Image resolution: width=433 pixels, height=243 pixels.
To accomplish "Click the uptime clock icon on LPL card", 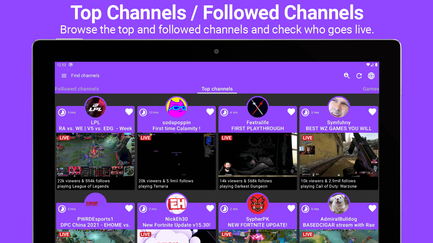I will [x=62, y=112].
